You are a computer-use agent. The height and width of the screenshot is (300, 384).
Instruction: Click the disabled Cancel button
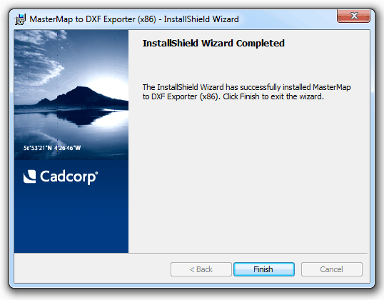tap(332, 269)
